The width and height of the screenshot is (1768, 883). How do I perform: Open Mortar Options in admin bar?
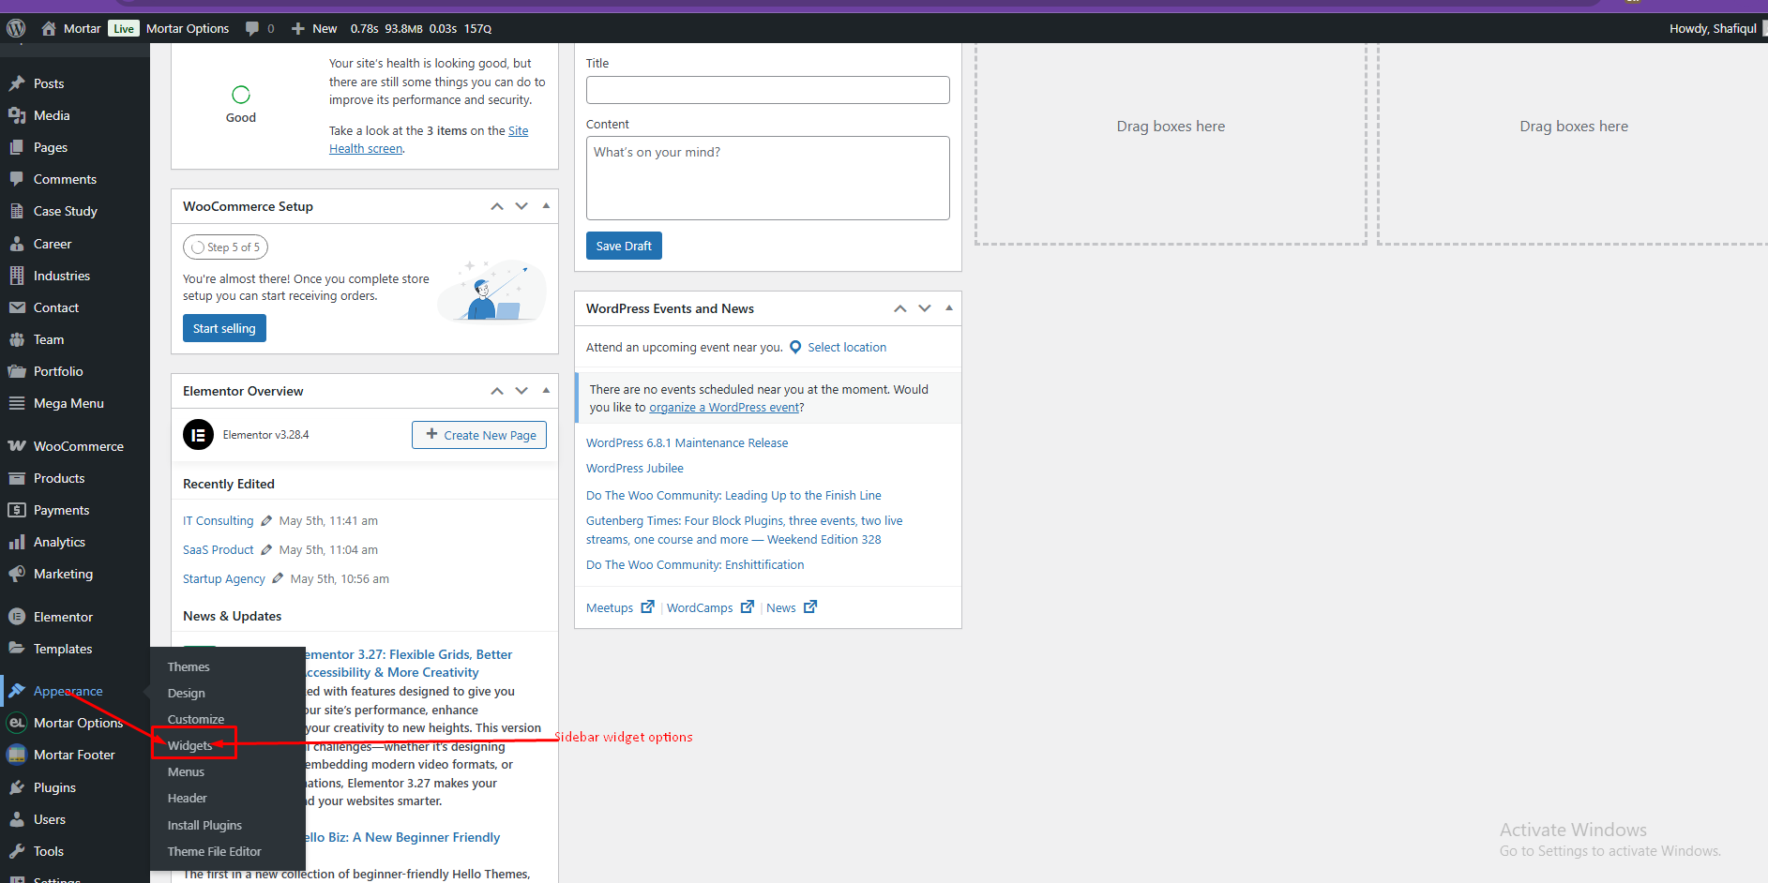click(x=188, y=28)
